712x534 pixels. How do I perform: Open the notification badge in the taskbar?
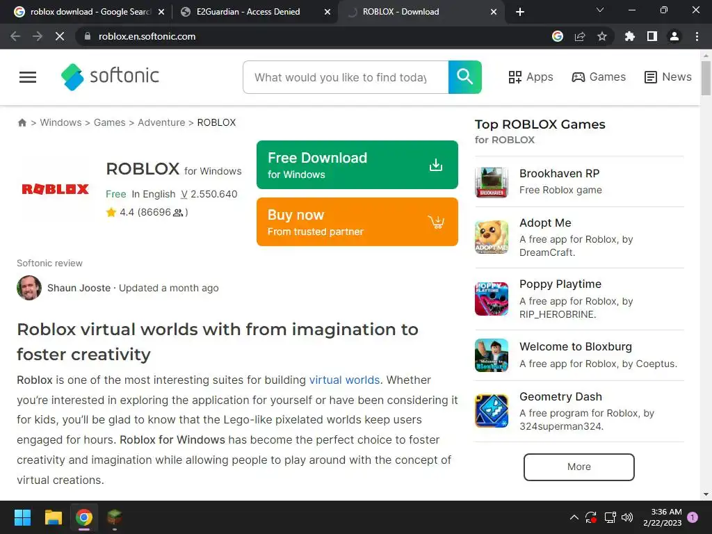coord(693,517)
